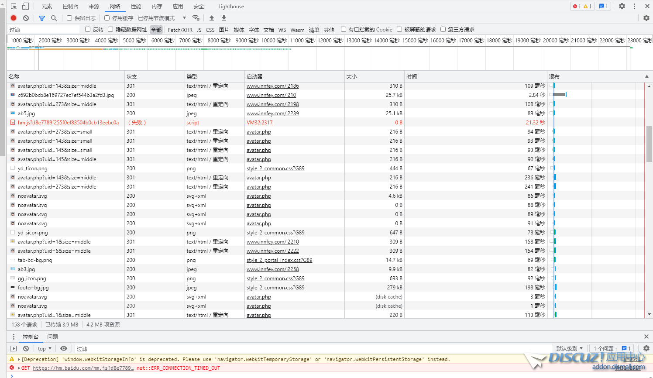Viewport: 653px width, 378px height.
Task: Check the 停用缓存 option
Action: 107,18
